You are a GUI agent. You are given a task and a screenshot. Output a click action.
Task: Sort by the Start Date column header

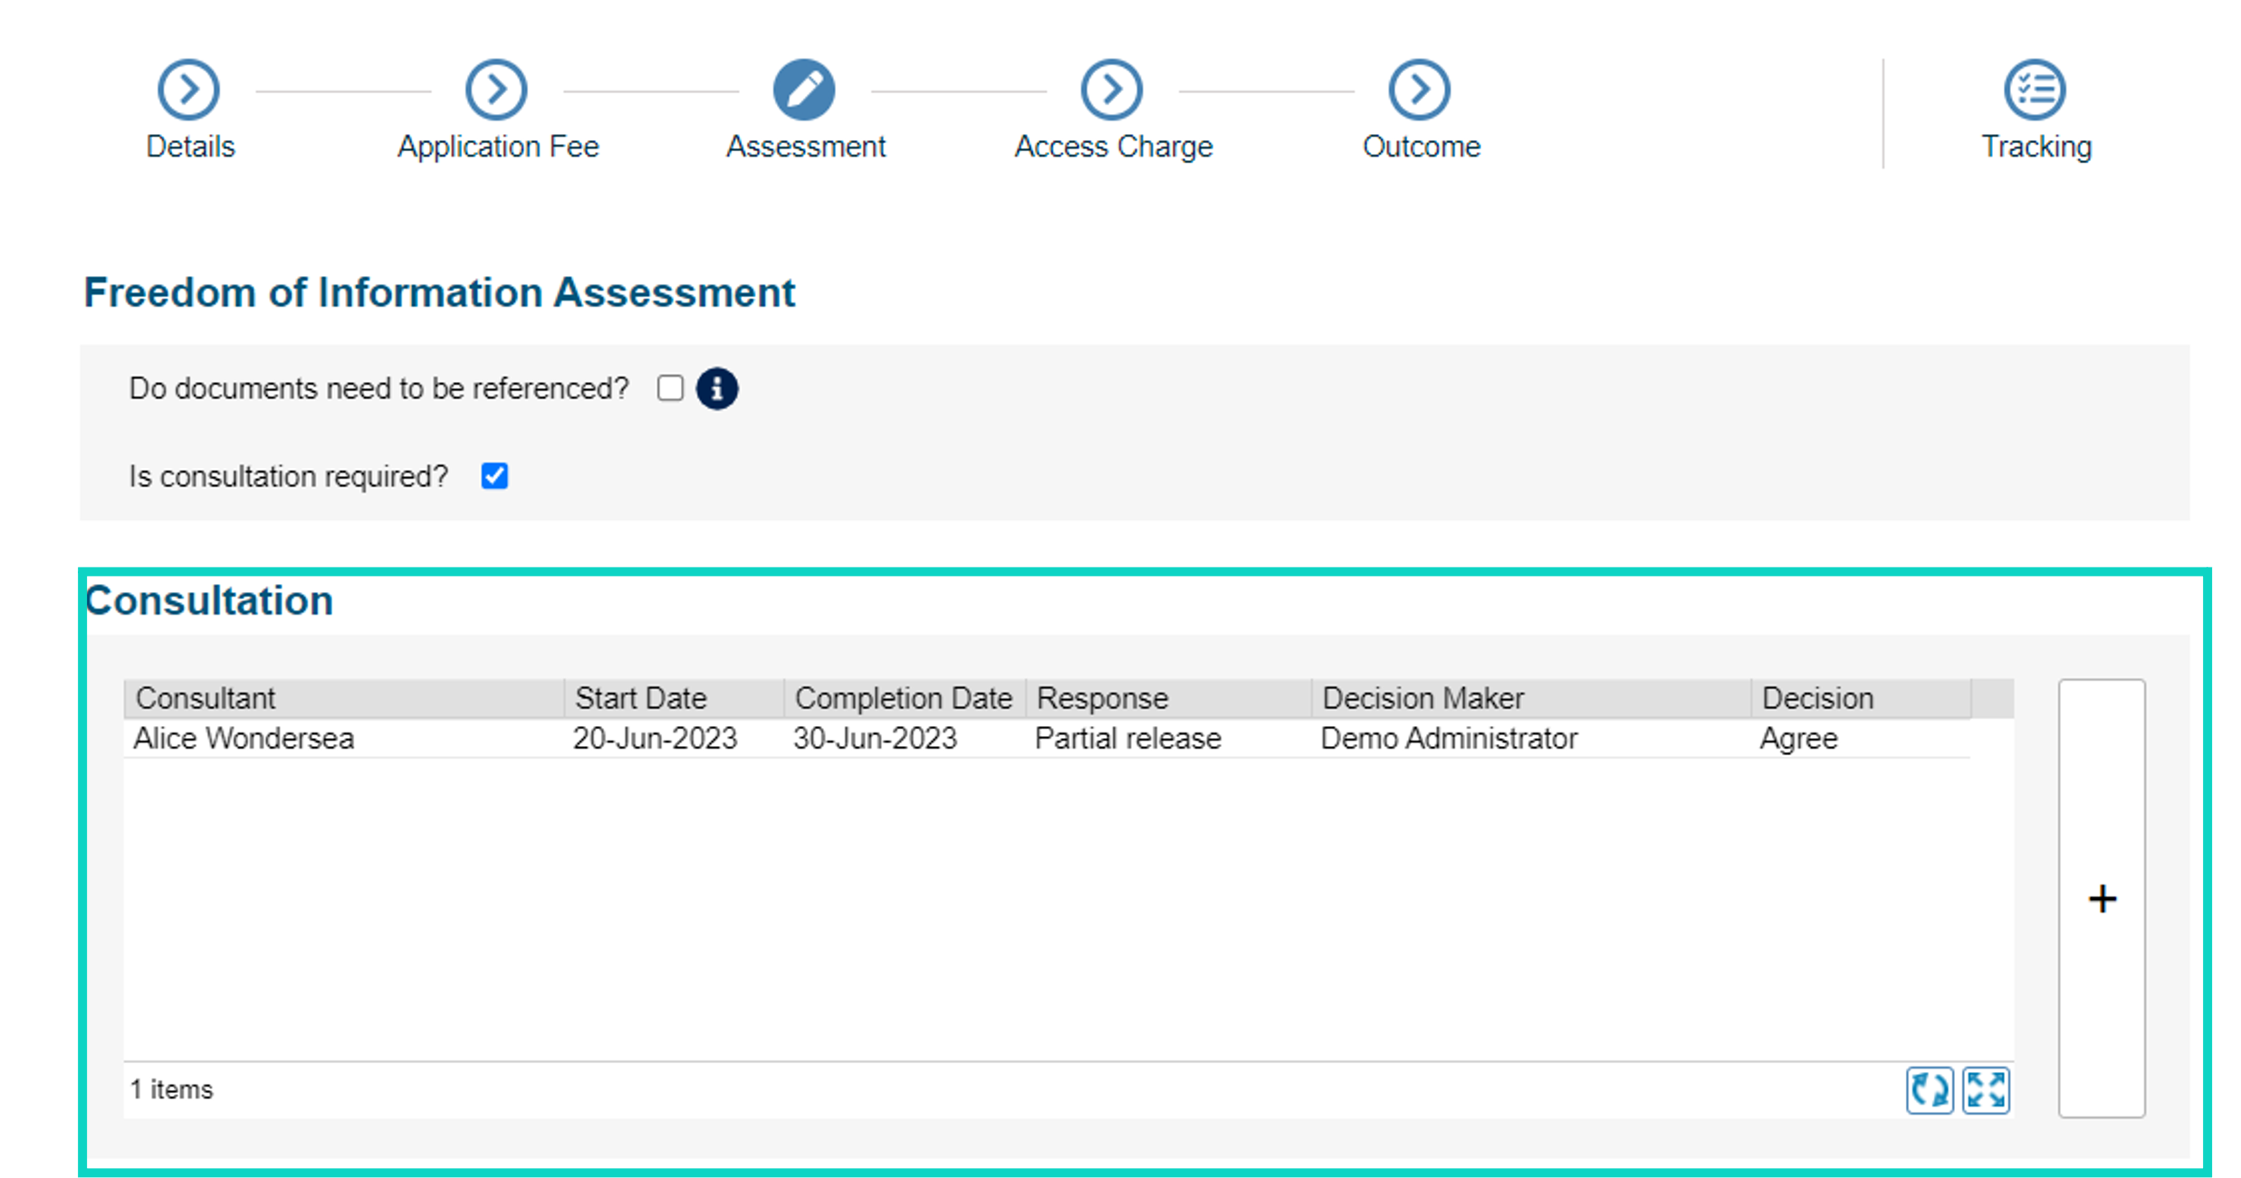click(x=675, y=698)
